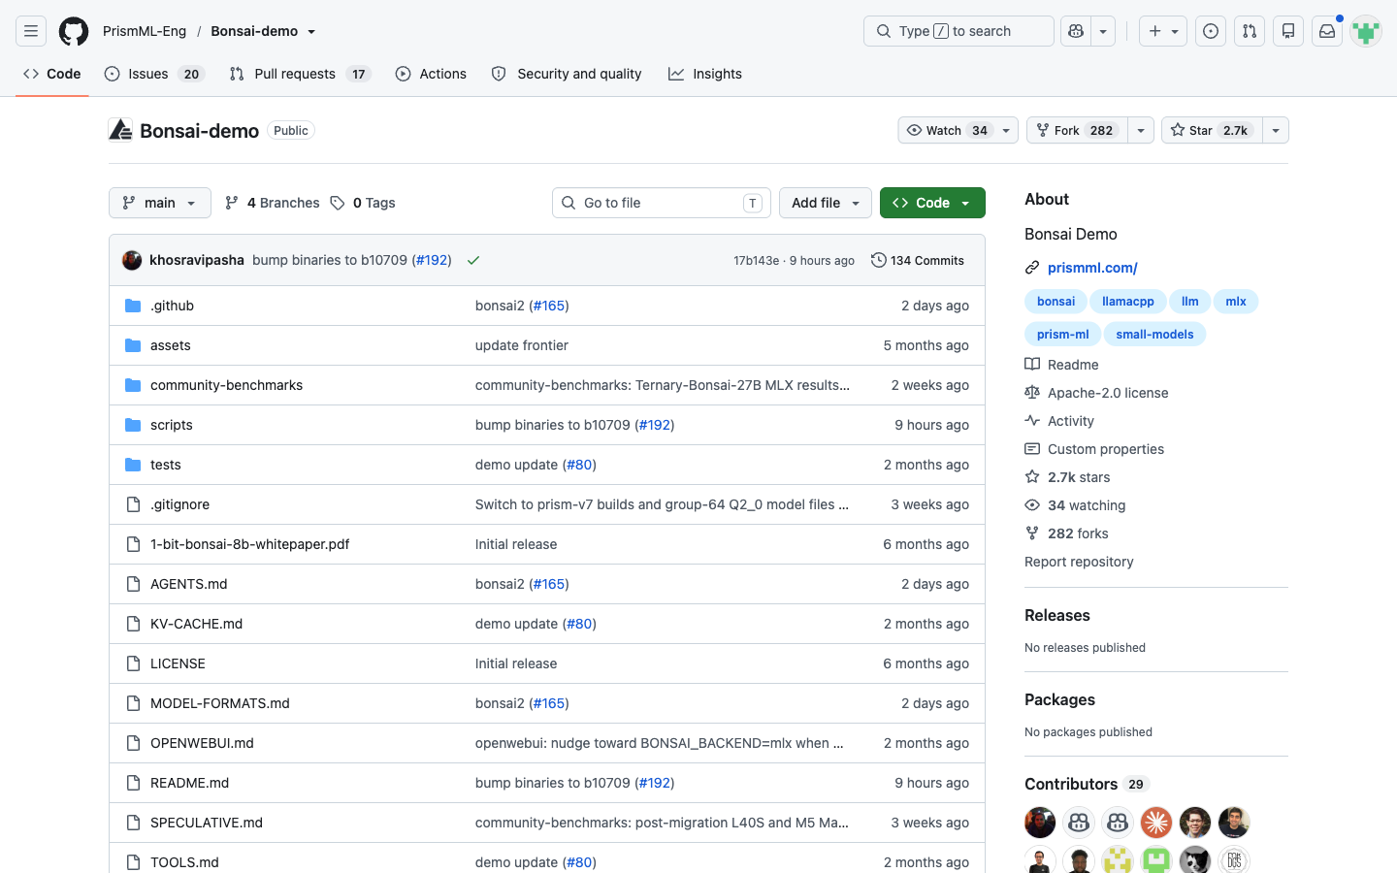
Task: Open the 134 Commits history
Action: click(918, 260)
